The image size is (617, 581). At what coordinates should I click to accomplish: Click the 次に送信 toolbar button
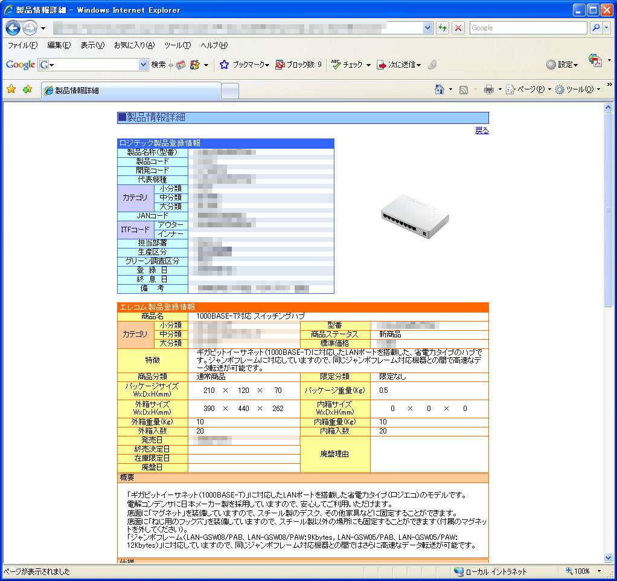coord(399,65)
